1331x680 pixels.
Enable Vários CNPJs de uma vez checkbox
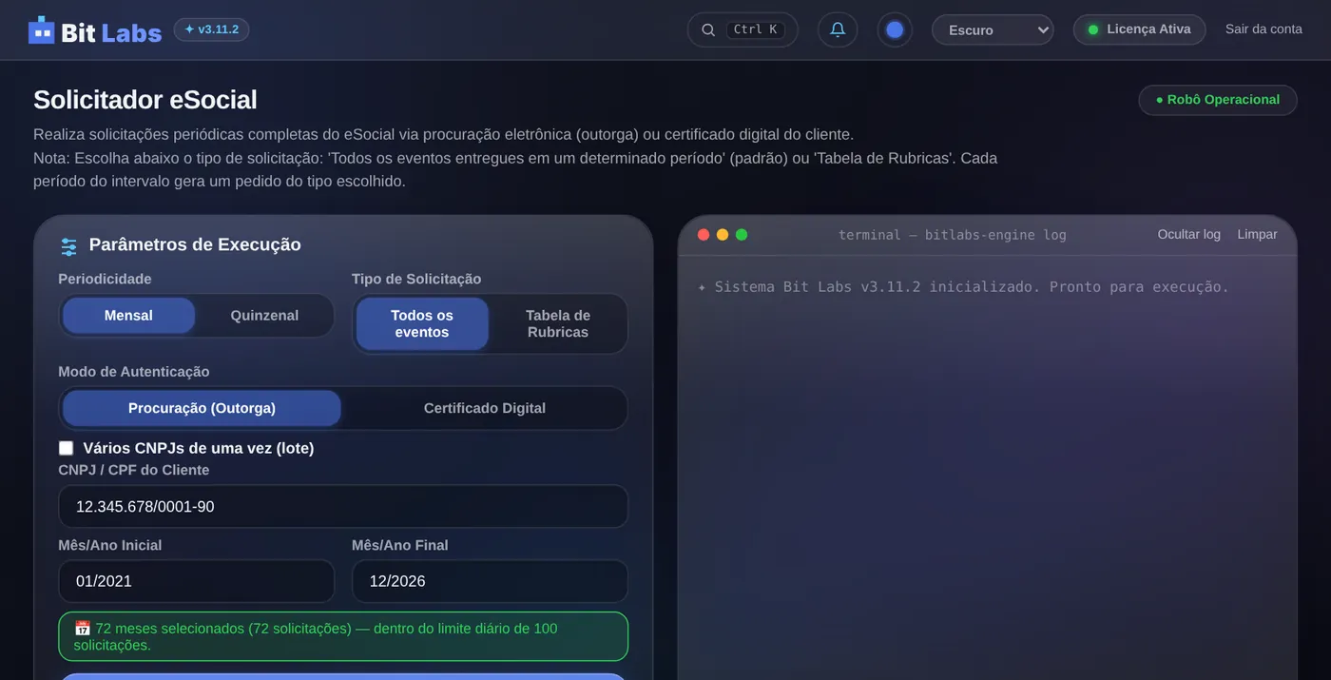coord(66,448)
